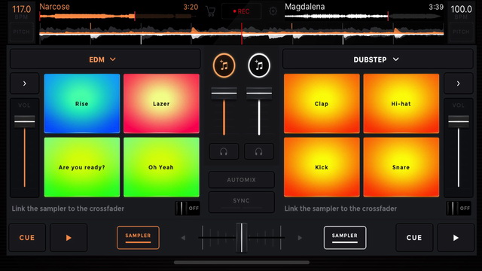The image size is (482, 271).
Task: Open the EDM sample pack dropdown
Action: (x=105, y=59)
